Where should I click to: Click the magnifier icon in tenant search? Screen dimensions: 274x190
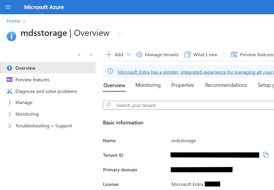click(x=108, y=105)
